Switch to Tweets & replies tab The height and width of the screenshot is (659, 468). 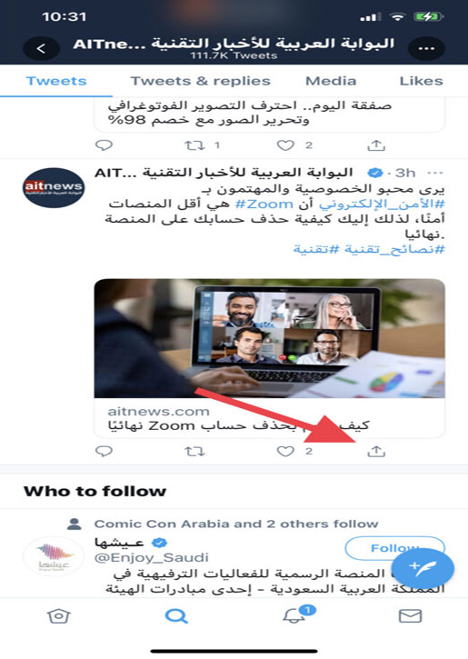tap(201, 81)
